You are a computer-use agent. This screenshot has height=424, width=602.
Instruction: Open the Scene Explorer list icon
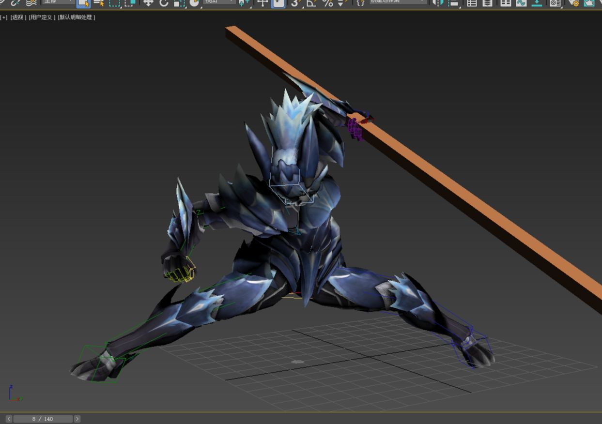point(471,3)
